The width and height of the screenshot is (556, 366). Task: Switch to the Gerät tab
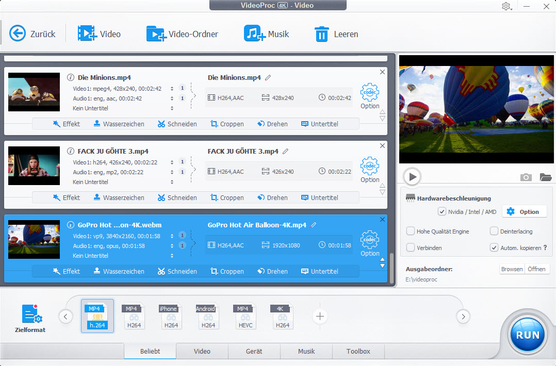(254, 351)
